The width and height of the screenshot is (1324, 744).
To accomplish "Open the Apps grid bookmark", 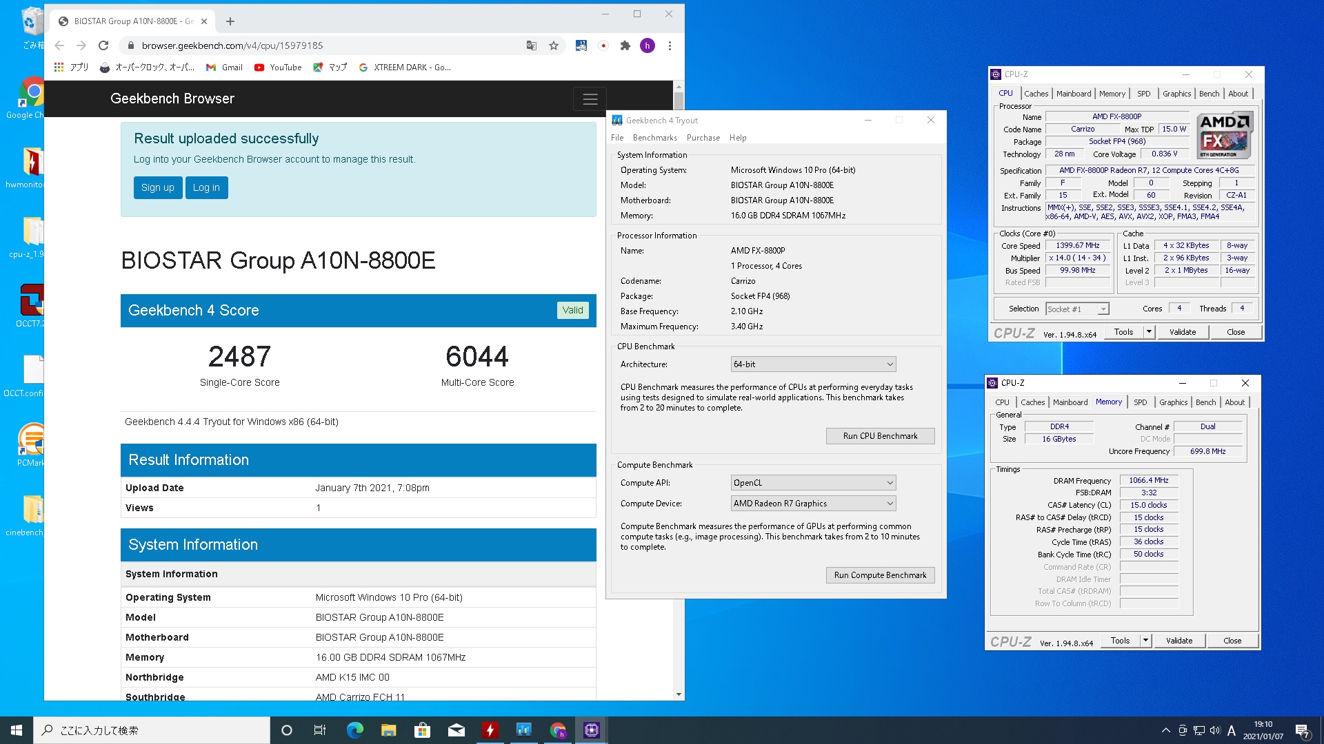I will (71, 68).
